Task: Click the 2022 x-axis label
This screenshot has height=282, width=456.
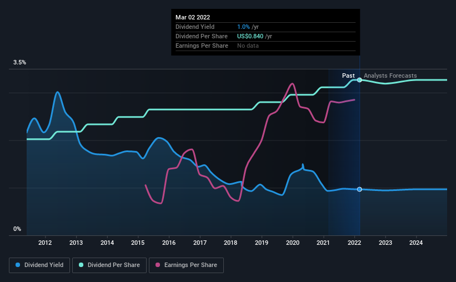Action: coord(354,243)
